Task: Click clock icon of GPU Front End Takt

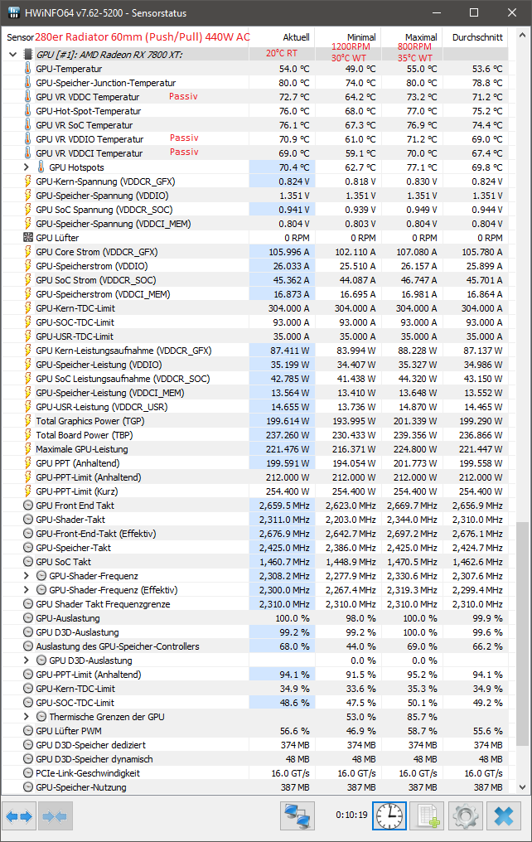Action: [x=28, y=506]
